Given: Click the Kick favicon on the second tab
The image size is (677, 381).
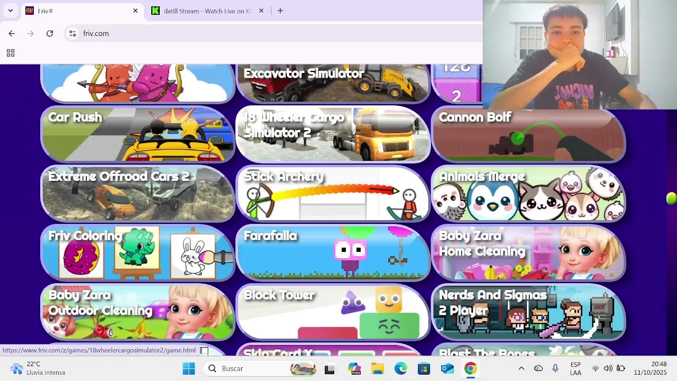Looking at the screenshot, I should point(155,11).
